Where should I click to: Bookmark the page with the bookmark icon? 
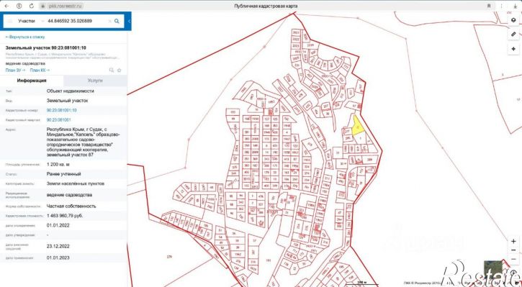(489, 6)
